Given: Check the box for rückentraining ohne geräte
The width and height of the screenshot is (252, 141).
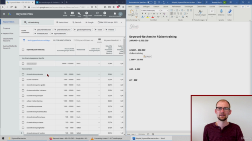Looking at the screenshot, I should click(x=23, y=85).
